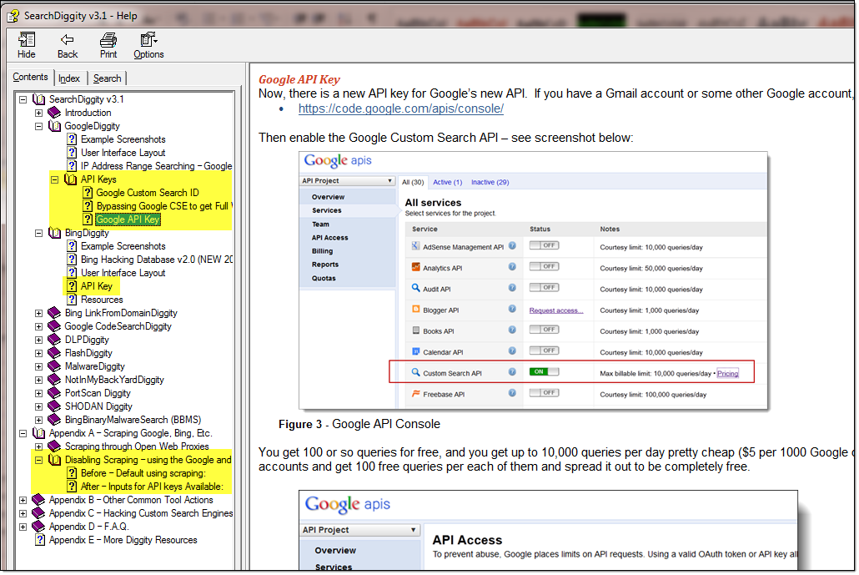Click the Hide toolbar icon
Screen dimensions: 859x575
point(27,40)
